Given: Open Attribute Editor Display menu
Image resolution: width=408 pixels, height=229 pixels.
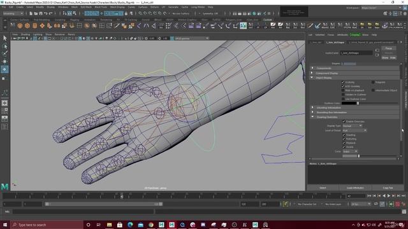Looking at the screenshot, I should [355, 35].
